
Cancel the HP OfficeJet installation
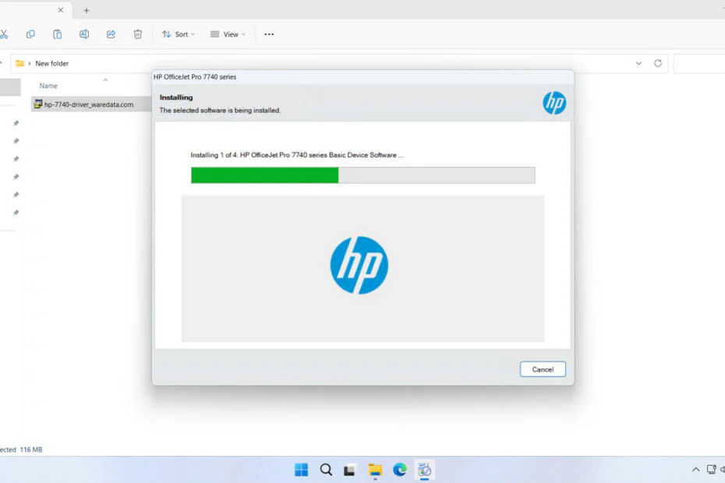click(543, 368)
